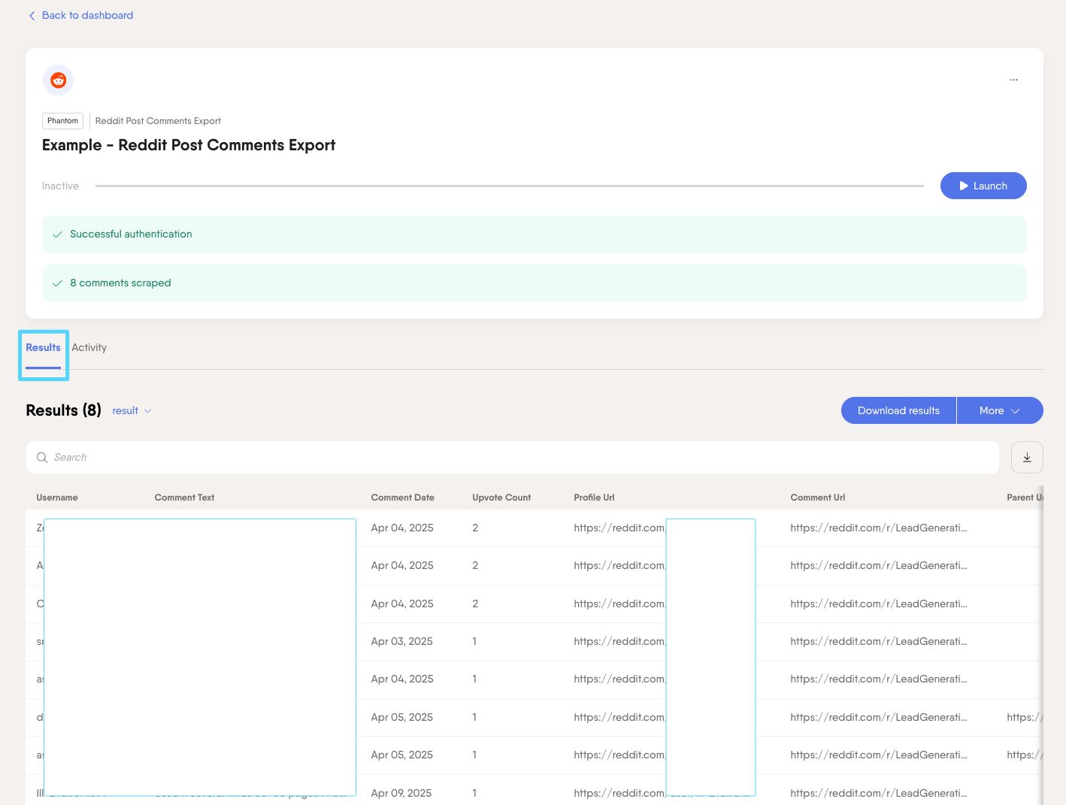
Task: Open Comment Url in Apr 09 row
Action: click(x=879, y=793)
